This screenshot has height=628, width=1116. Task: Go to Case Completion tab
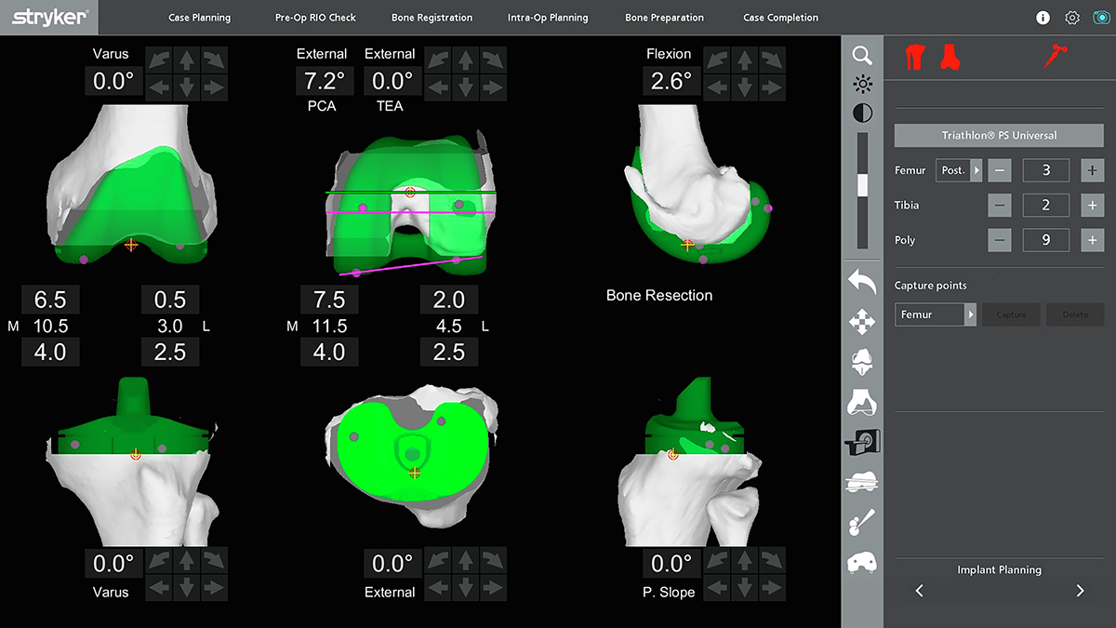click(781, 18)
